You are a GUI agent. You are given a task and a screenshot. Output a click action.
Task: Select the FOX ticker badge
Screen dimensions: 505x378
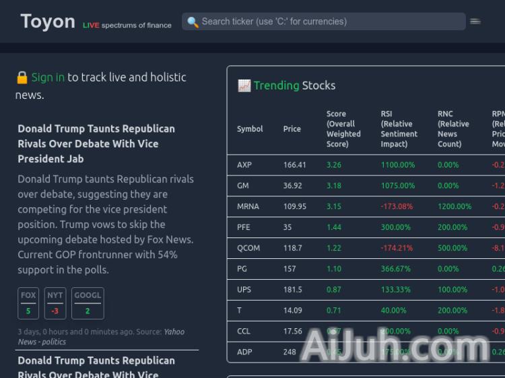pos(28,303)
